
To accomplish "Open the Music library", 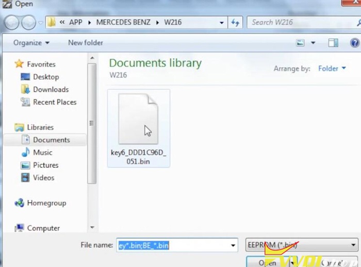I will pyautogui.click(x=43, y=153).
